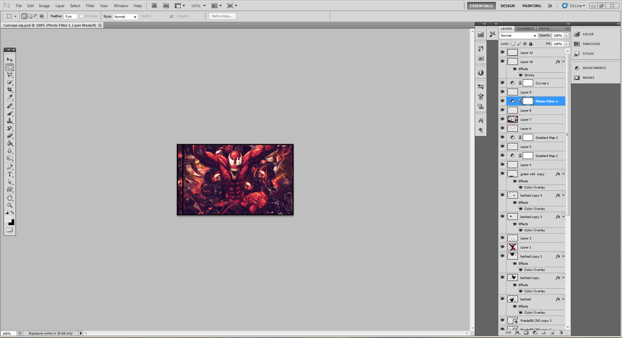Toggle visibility of green c4d copy layer
Viewport: 622px width, 338px height.
[502, 174]
